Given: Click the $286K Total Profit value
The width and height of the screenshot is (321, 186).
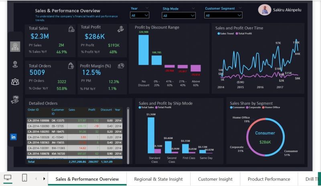Looking at the screenshot, I should tap(95, 37).
